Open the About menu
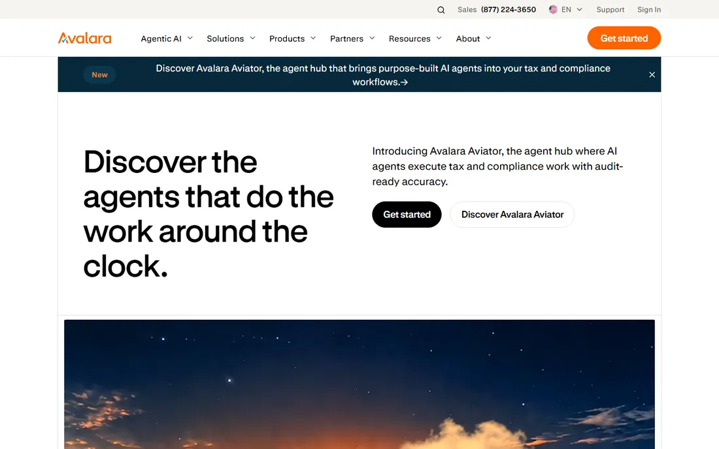The image size is (719, 449). [468, 39]
